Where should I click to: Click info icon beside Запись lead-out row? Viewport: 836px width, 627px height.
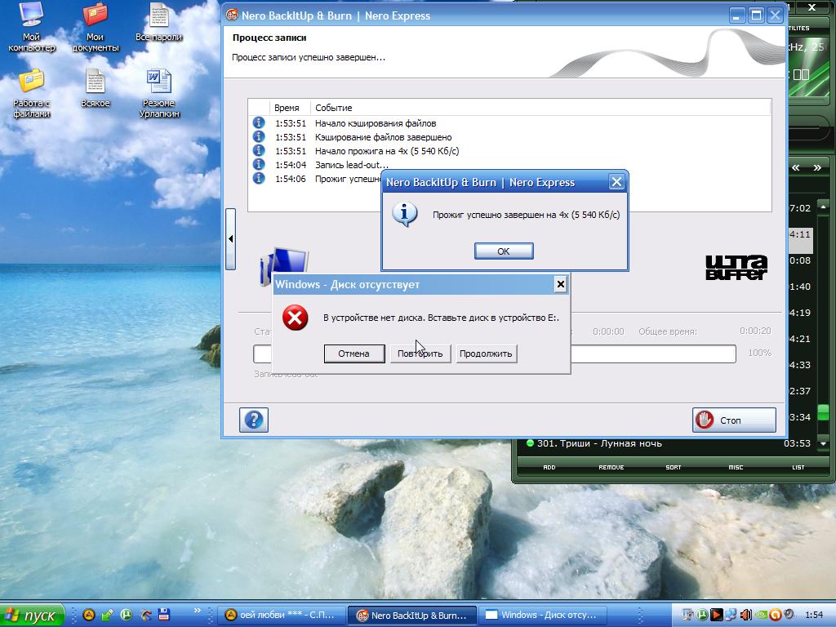pyautogui.click(x=259, y=165)
